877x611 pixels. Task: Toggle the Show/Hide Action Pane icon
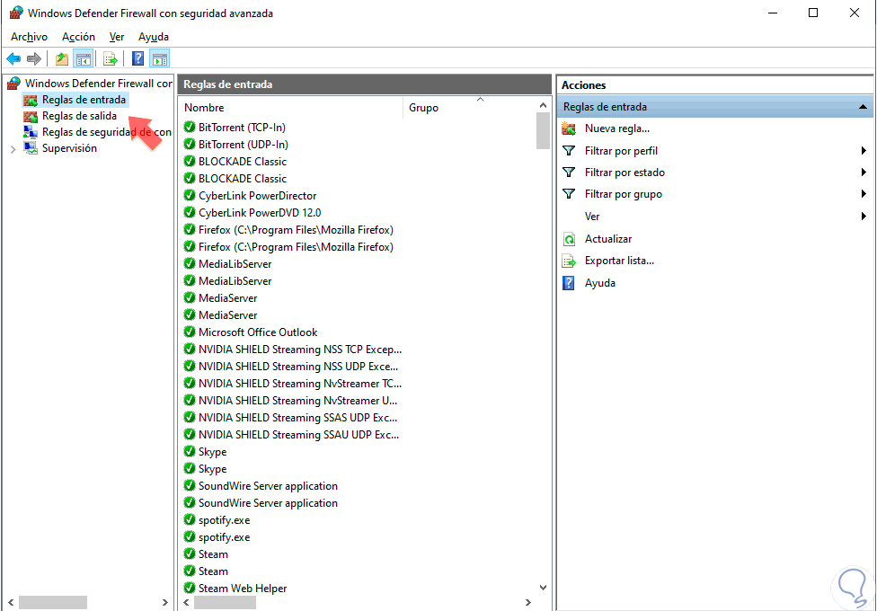pyautogui.click(x=160, y=58)
